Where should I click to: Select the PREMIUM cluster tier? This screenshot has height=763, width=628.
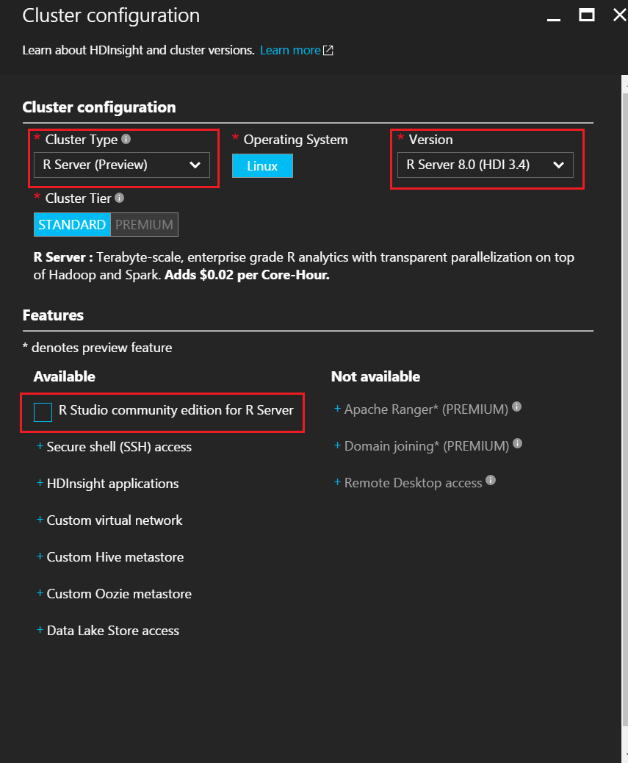pyautogui.click(x=145, y=225)
